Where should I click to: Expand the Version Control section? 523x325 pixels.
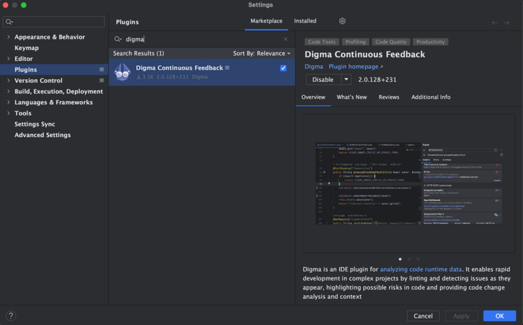coord(8,80)
